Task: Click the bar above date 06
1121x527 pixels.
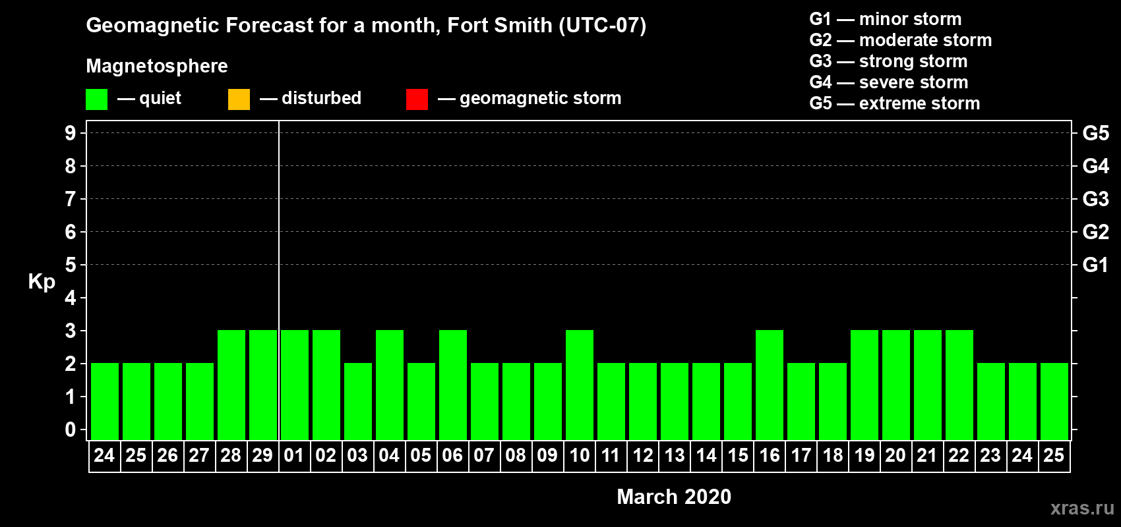Action: point(453,385)
